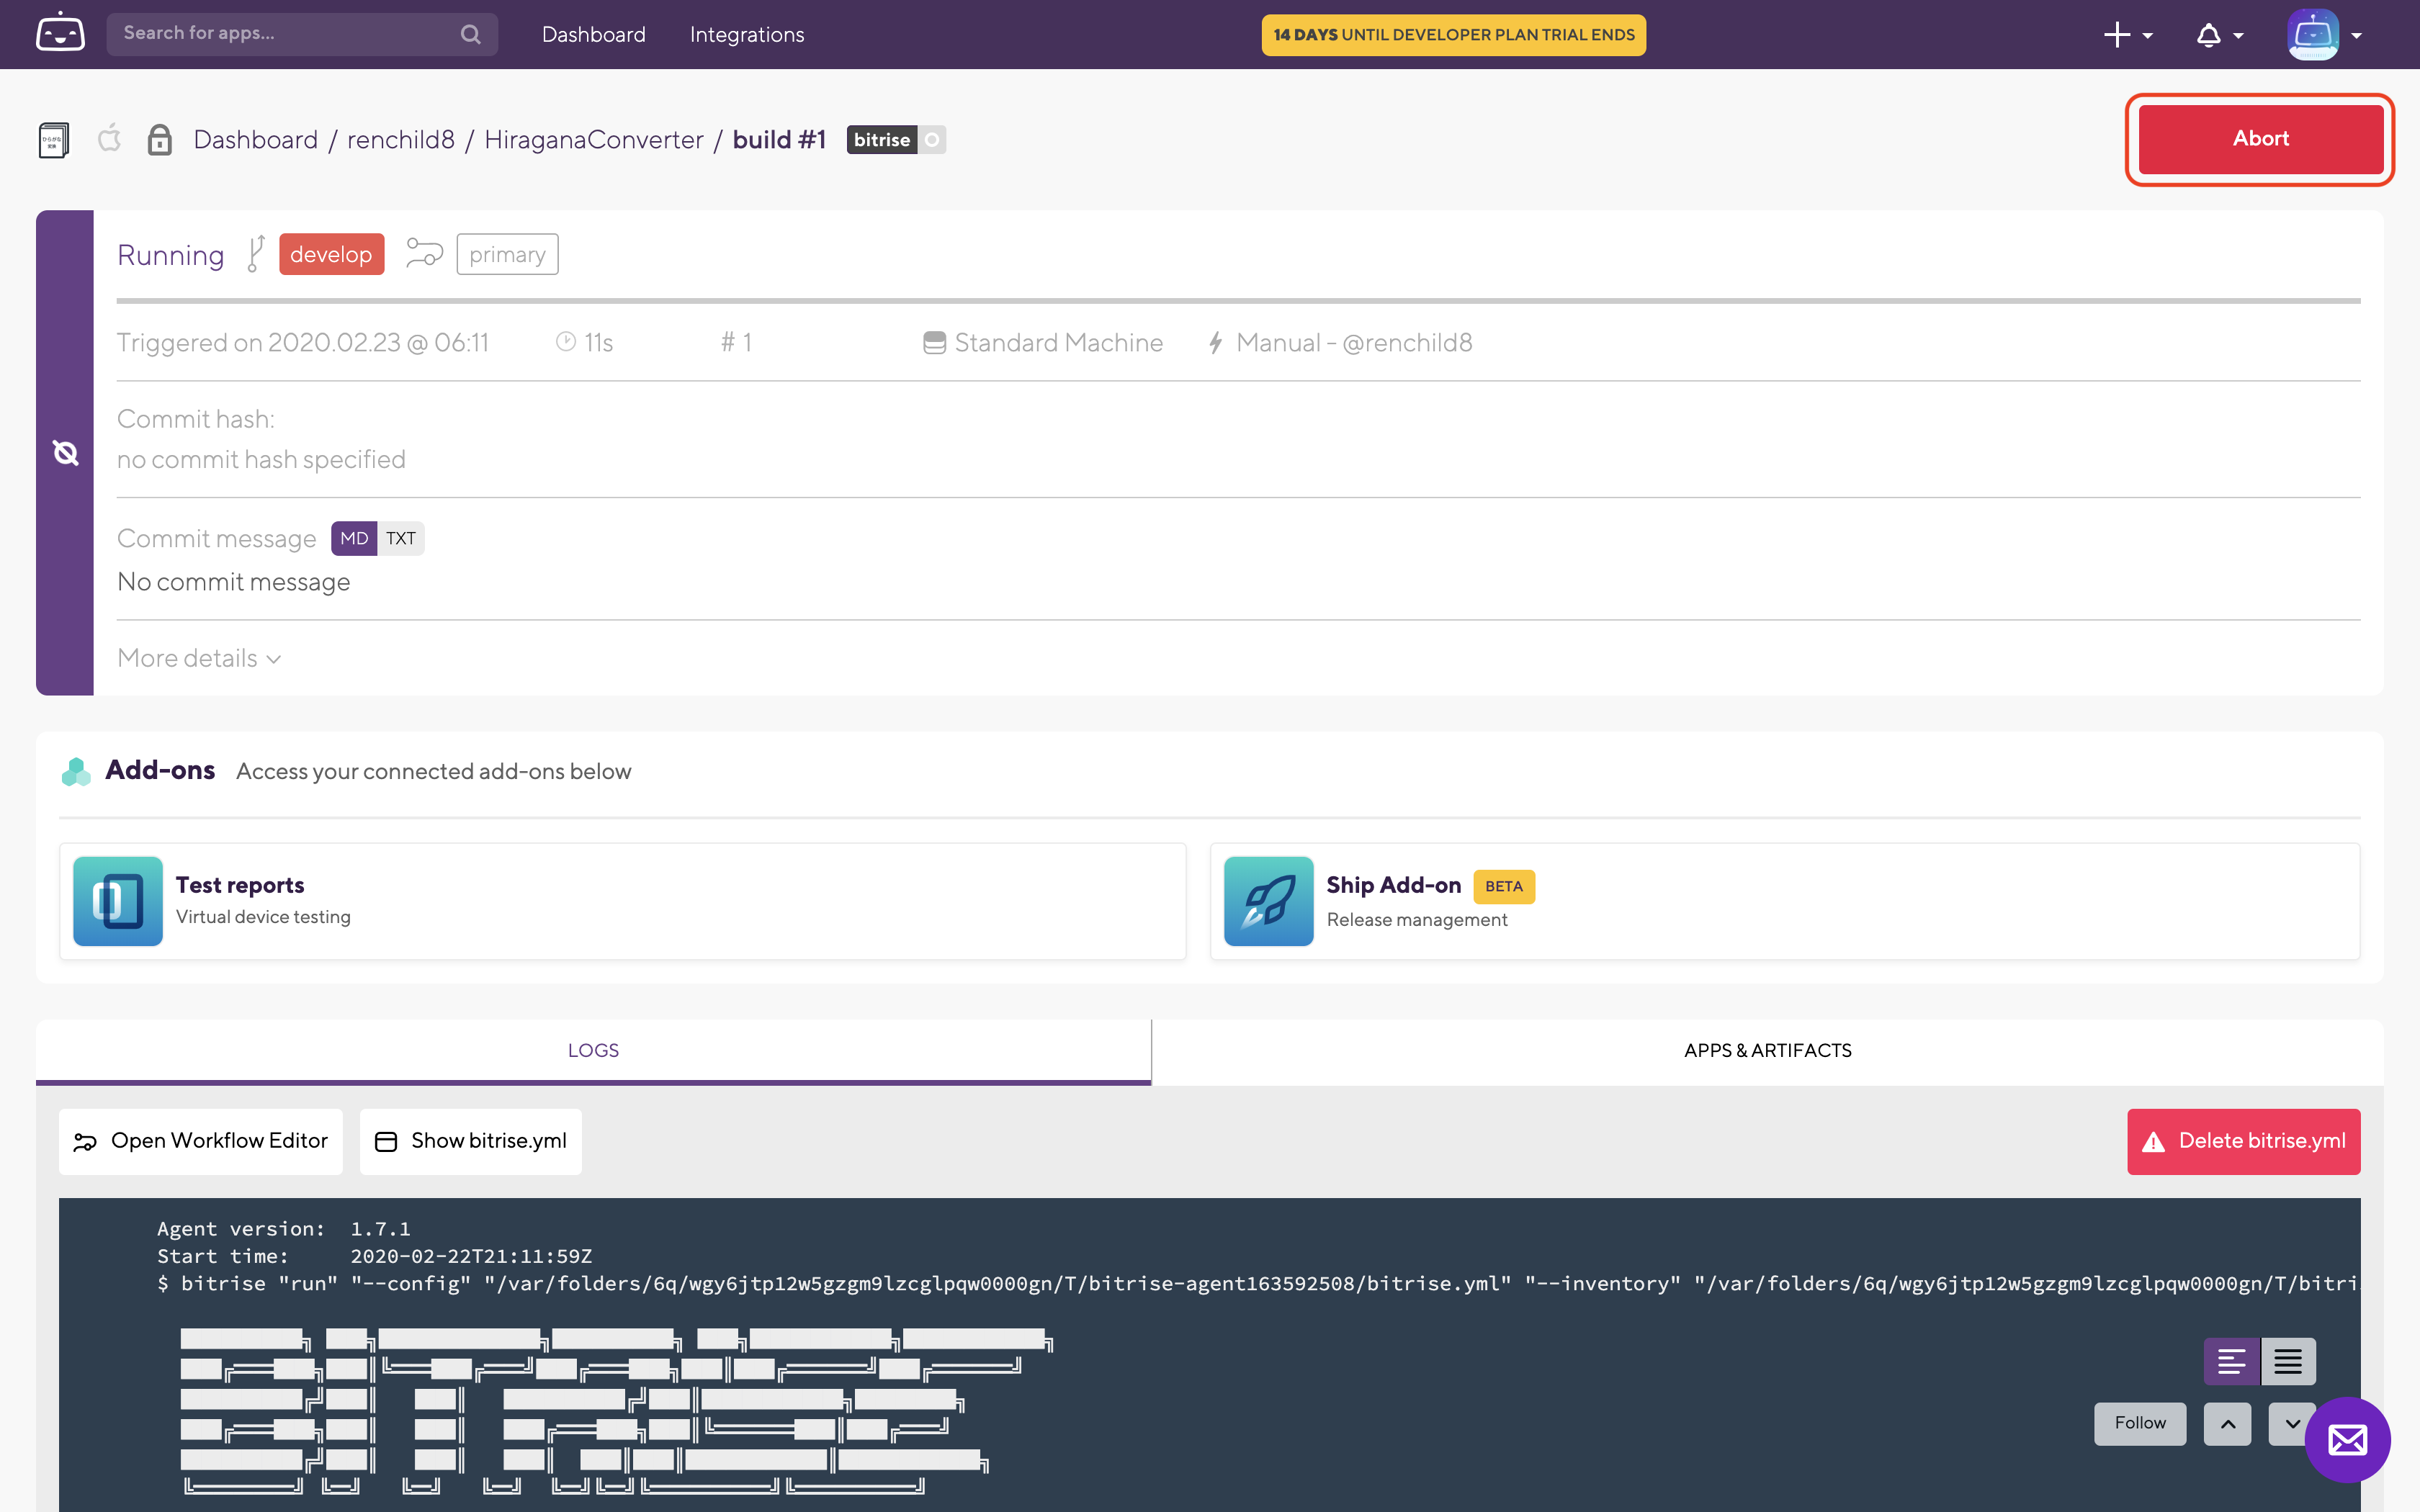Click the search magnifier icon
The width and height of the screenshot is (2420, 1512).
click(x=470, y=34)
